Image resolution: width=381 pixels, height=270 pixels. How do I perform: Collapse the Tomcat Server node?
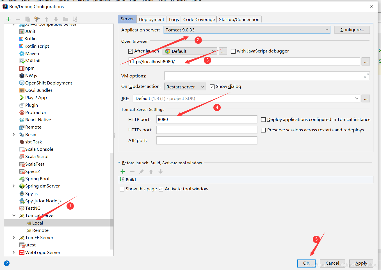tap(14, 216)
